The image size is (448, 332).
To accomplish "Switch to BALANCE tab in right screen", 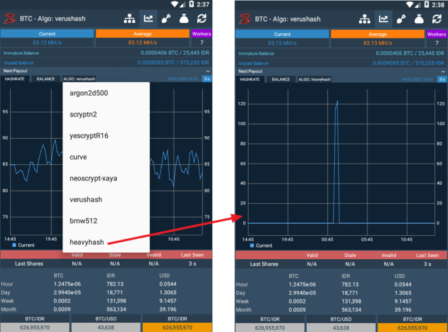I will pos(281,79).
